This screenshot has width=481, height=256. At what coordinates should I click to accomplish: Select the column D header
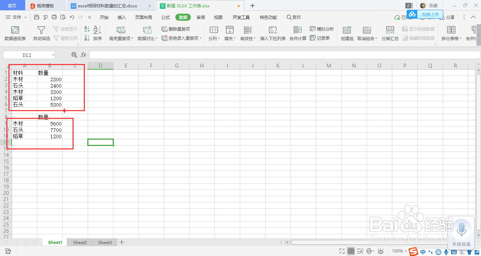[100, 65]
